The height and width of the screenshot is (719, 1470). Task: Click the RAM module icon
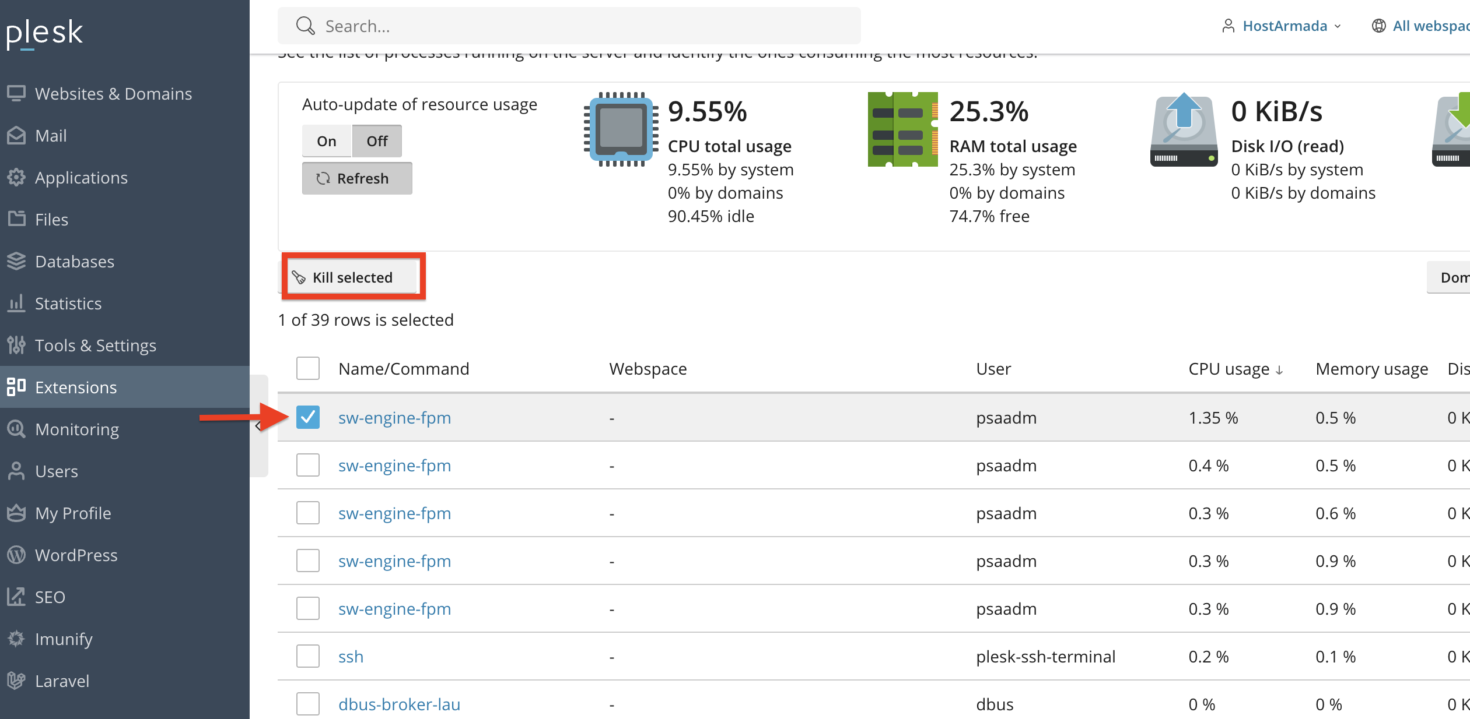902,129
